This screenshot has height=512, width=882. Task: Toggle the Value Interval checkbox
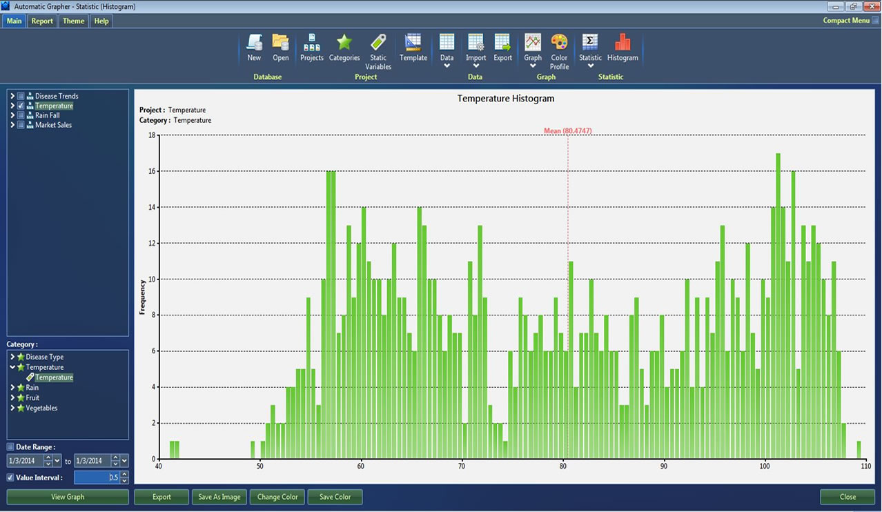click(10, 477)
